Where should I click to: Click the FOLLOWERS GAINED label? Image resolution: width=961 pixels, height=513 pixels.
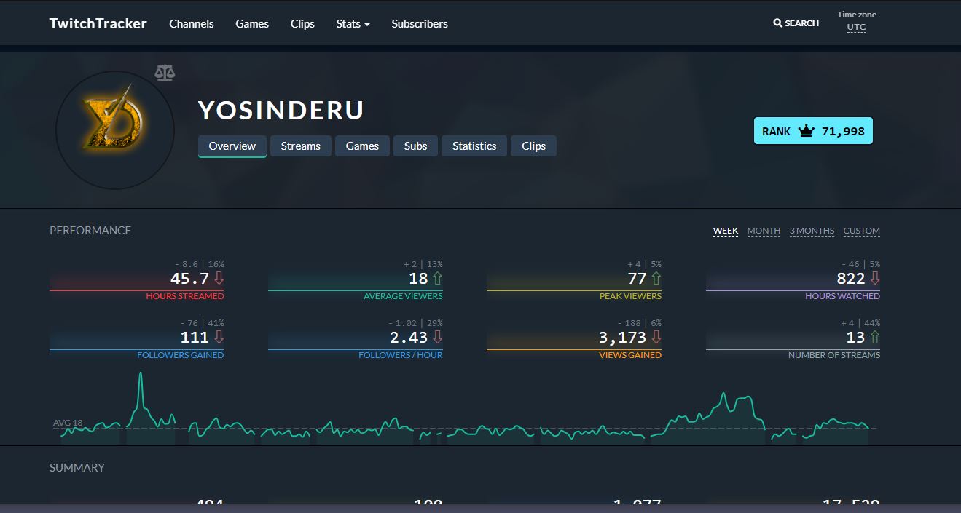point(180,355)
